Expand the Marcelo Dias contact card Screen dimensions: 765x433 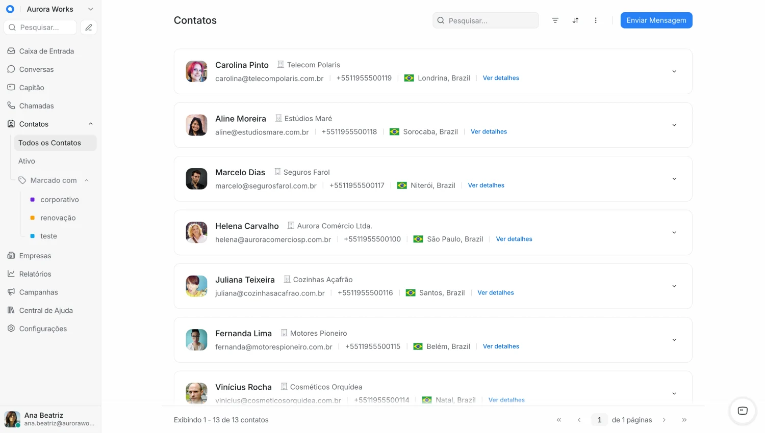(x=674, y=179)
